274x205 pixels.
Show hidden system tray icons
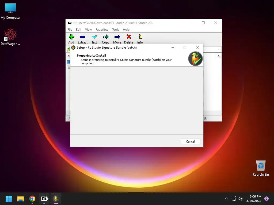coord(226,199)
